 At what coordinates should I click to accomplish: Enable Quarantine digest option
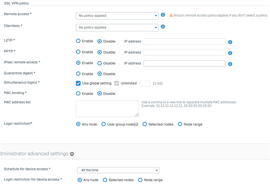pyautogui.click(x=78, y=73)
